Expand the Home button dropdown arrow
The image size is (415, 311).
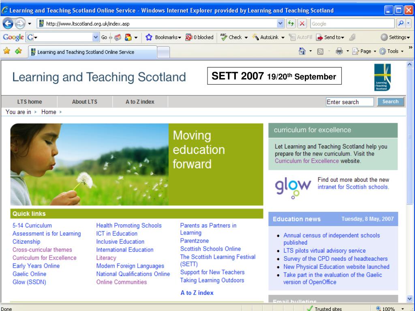tap(310, 51)
